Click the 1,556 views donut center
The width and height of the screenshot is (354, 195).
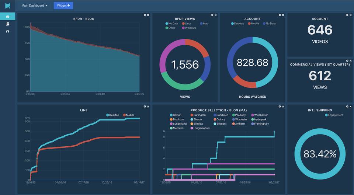coord(185,65)
